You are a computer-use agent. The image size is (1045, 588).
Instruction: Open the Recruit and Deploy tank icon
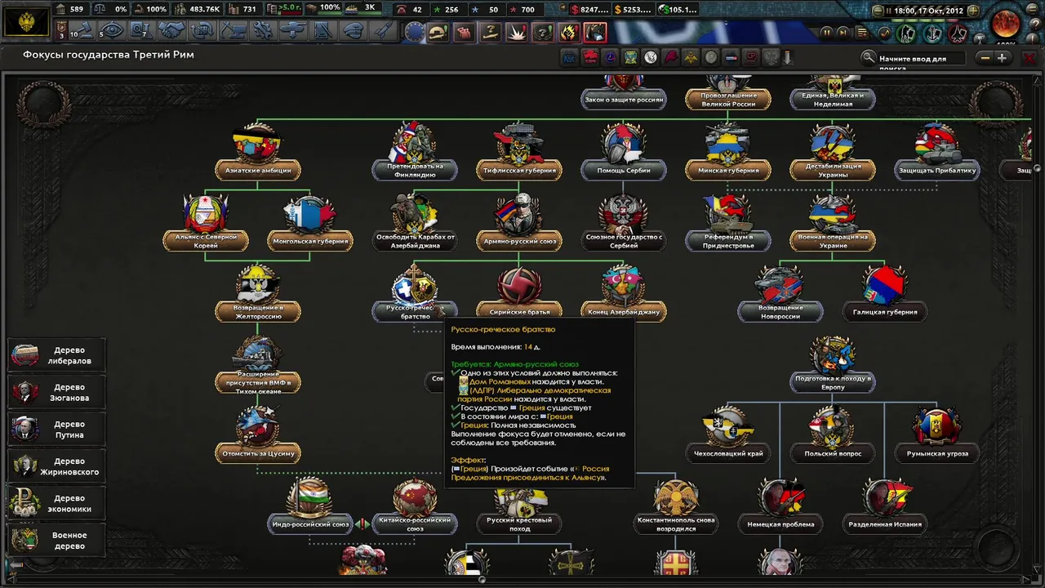[x=292, y=31]
